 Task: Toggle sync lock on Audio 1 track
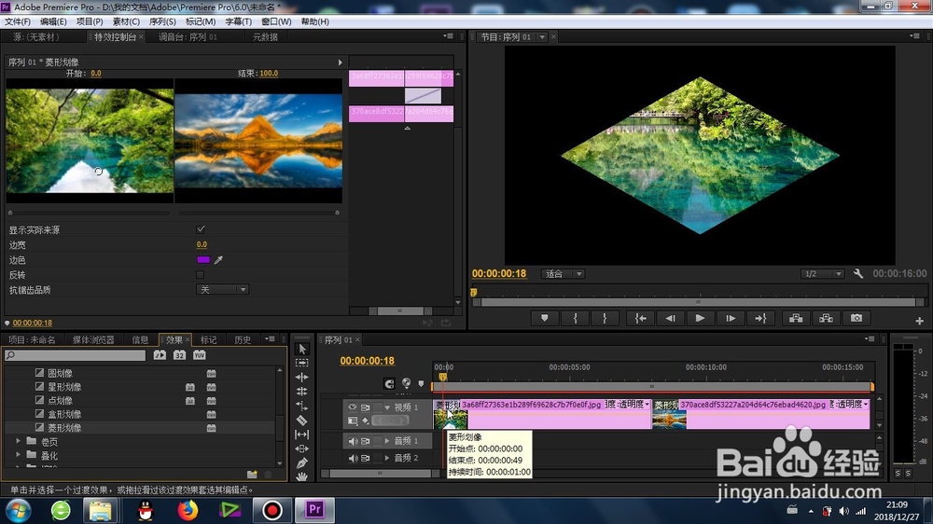[366, 441]
